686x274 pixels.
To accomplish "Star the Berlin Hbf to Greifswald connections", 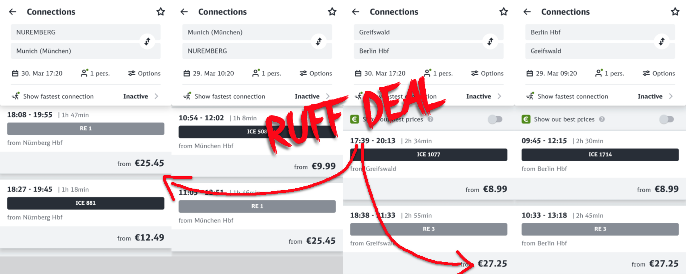I will 675,12.
